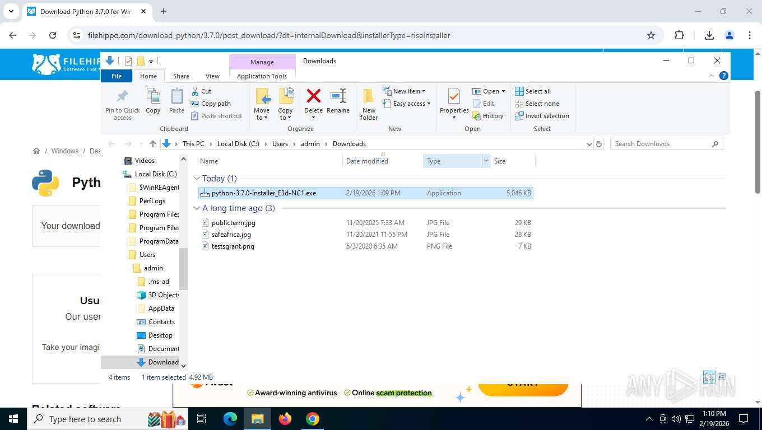Open the New item dropdown
This screenshot has width=762, height=430.
tap(404, 91)
